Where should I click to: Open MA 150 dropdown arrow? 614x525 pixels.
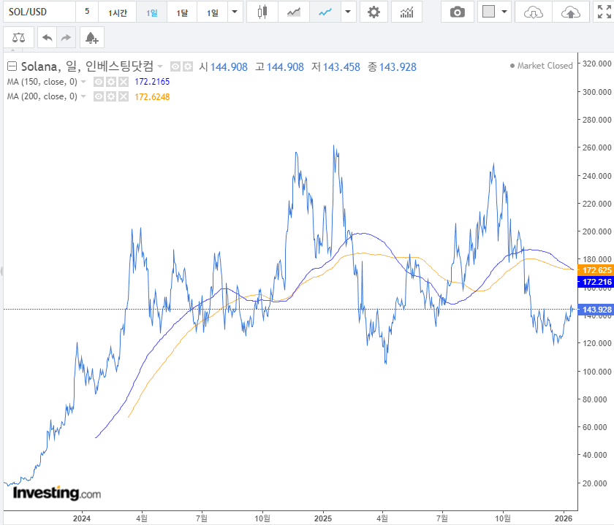tap(83, 83)
